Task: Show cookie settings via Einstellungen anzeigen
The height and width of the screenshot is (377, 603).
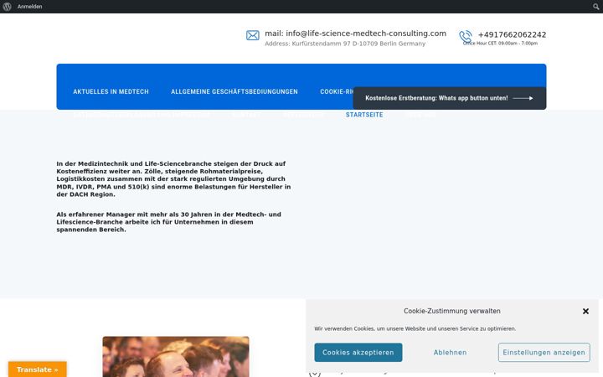Action: [544, 353]
